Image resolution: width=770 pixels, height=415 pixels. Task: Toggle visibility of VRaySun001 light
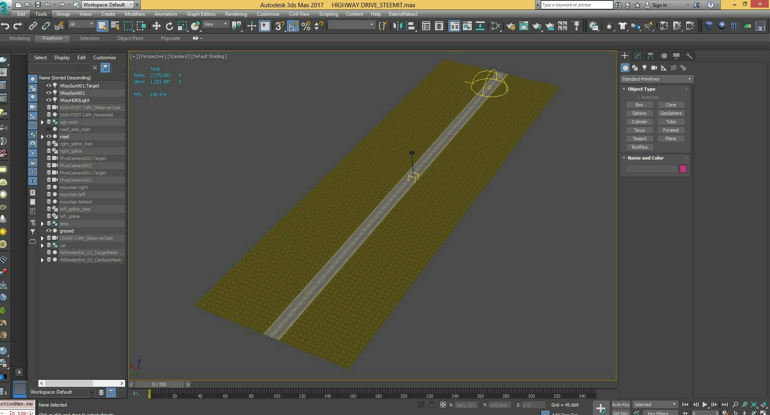[x=49, y=93]
